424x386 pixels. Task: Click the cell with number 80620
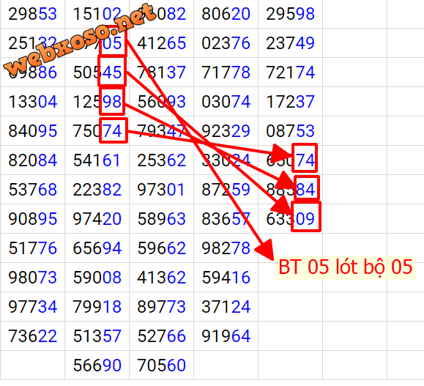(x=226, y=14)
